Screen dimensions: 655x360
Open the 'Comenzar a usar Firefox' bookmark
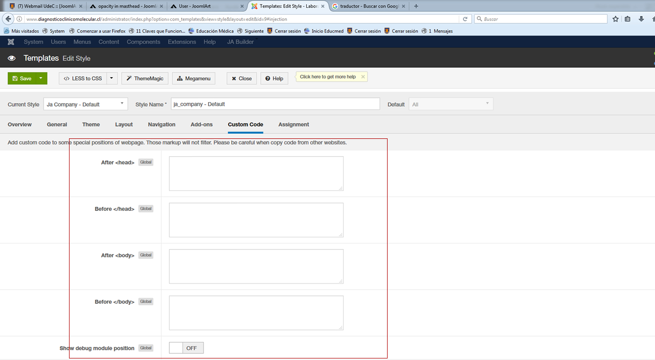(97, 31)
